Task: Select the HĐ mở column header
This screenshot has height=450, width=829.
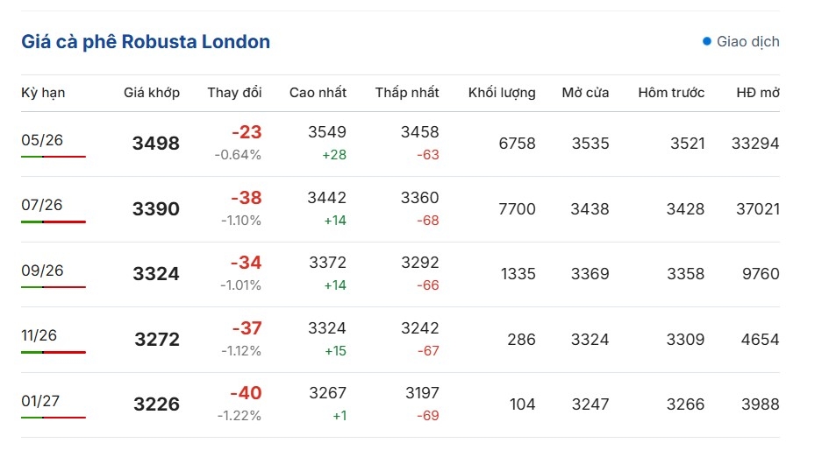Action: [758, 93]
